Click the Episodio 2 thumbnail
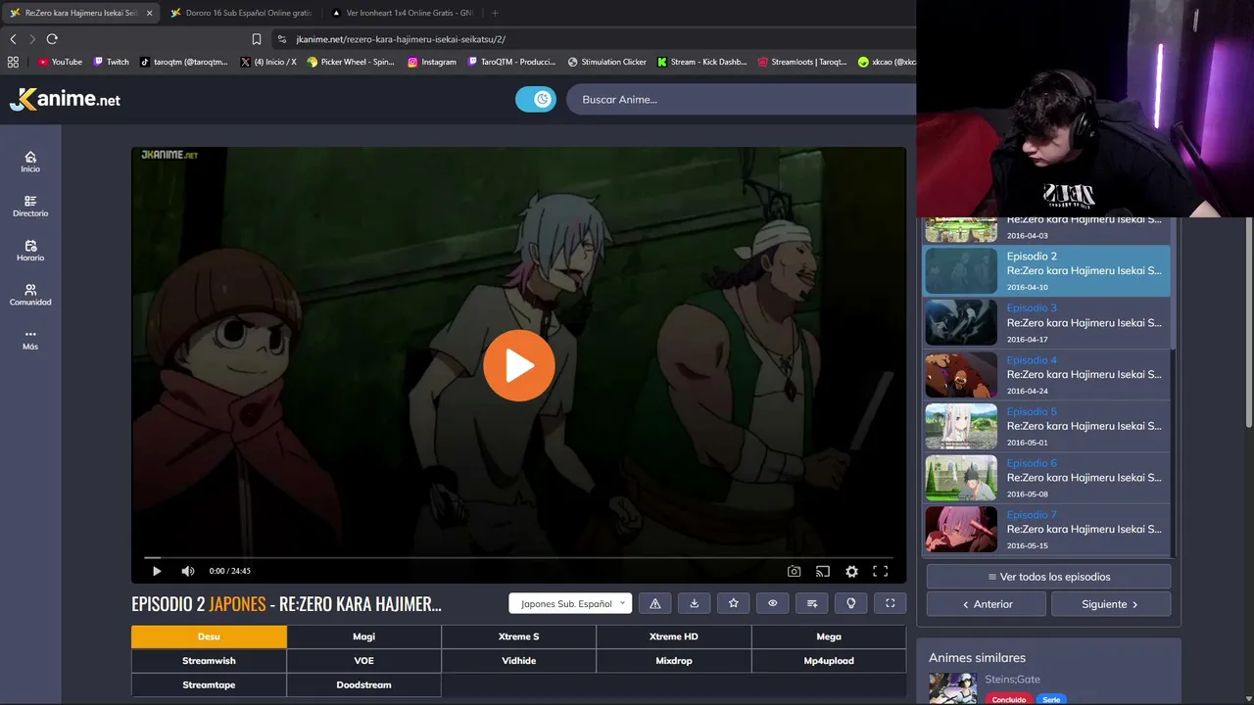 pos(961,270)
